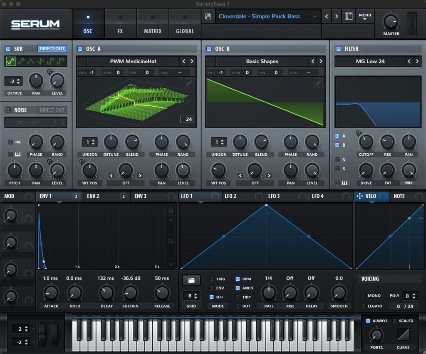
Task: Click the envelope lock icon
Action: (171, 210)
